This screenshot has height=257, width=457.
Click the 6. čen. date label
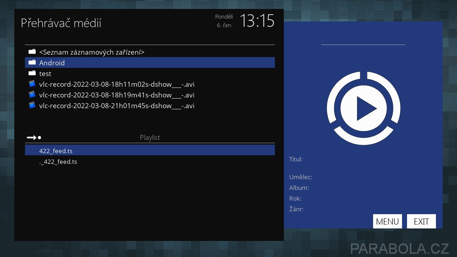point(225,25)
